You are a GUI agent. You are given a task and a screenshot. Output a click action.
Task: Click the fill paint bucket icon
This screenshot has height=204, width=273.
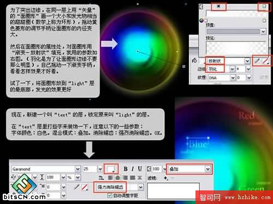pos(194,60)
